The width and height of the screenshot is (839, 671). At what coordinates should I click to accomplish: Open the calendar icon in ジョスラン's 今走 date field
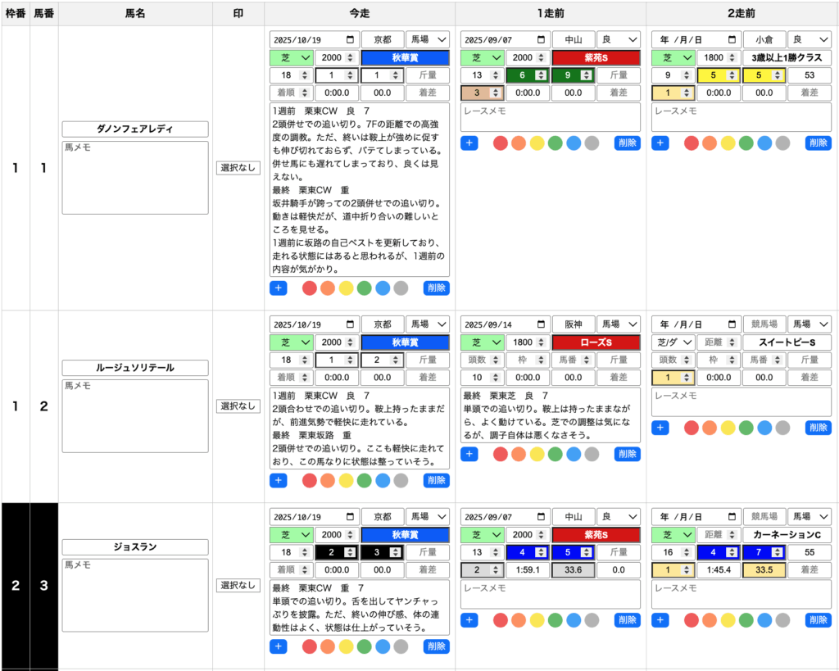pyautogui.click(x=351, y=517)
